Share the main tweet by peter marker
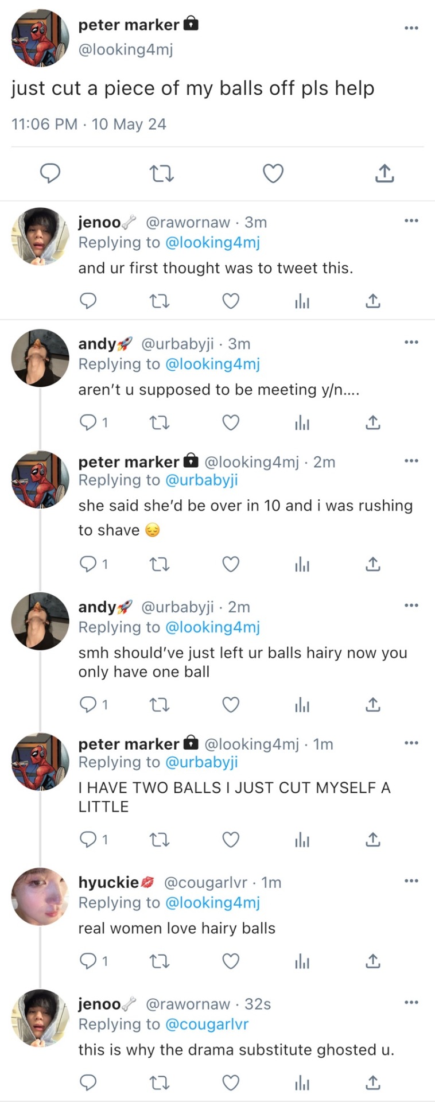The width and height of the screenshot is (435, 1102). coord(384,173)
